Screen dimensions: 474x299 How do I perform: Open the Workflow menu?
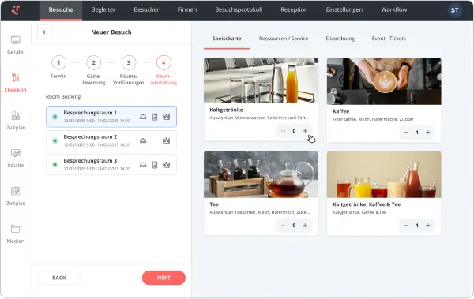394,9
